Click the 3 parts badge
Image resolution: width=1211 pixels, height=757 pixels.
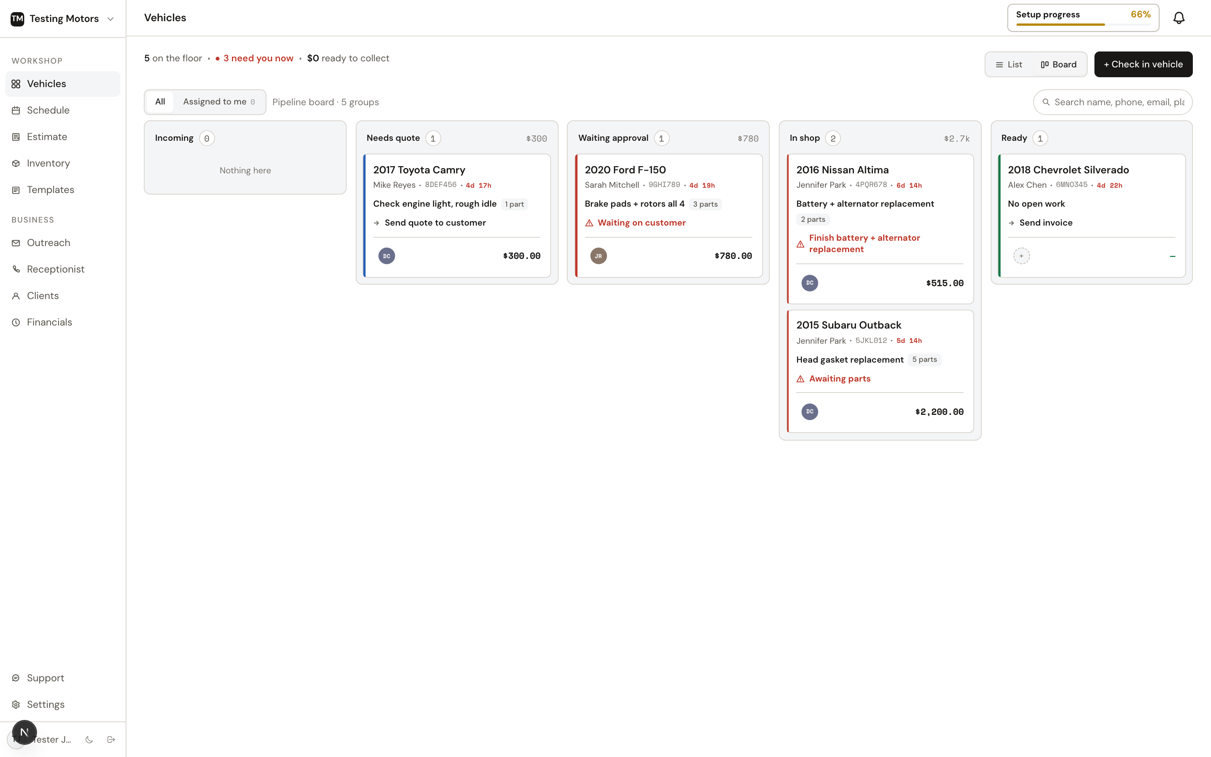705,204
